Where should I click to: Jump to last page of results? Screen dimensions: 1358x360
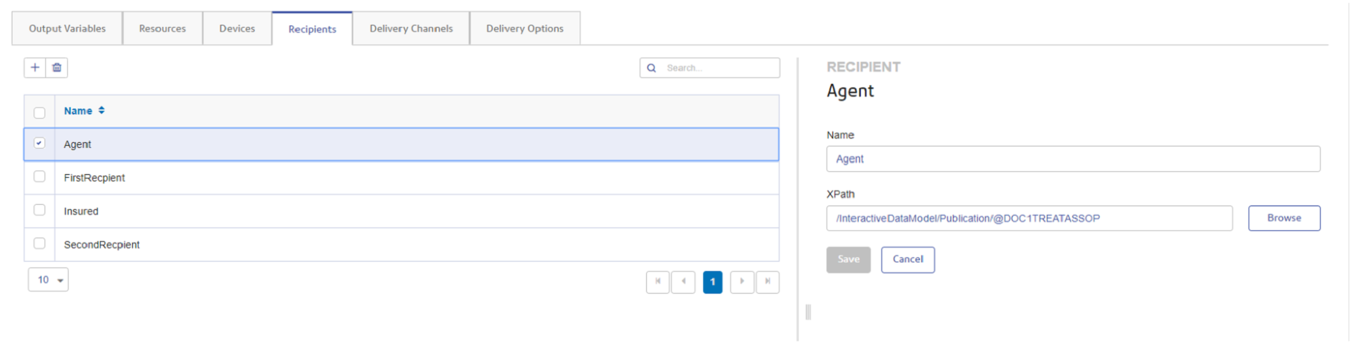pyautogui.click(x=767, y=281)
